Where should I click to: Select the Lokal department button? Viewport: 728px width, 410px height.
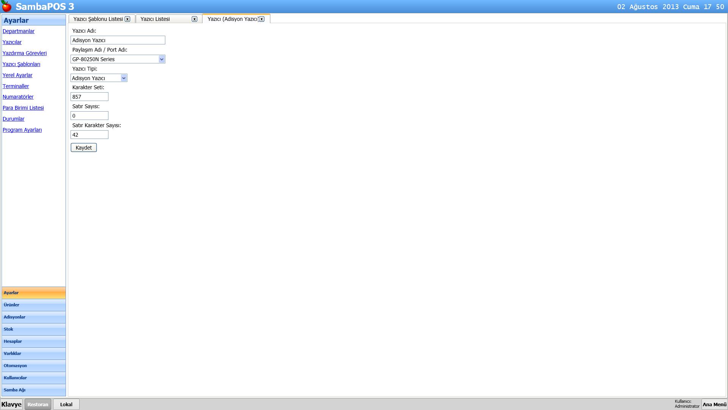tap(66, 404)
